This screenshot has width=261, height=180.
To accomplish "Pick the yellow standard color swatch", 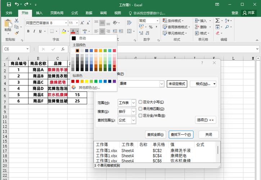I will click(86, 81).
